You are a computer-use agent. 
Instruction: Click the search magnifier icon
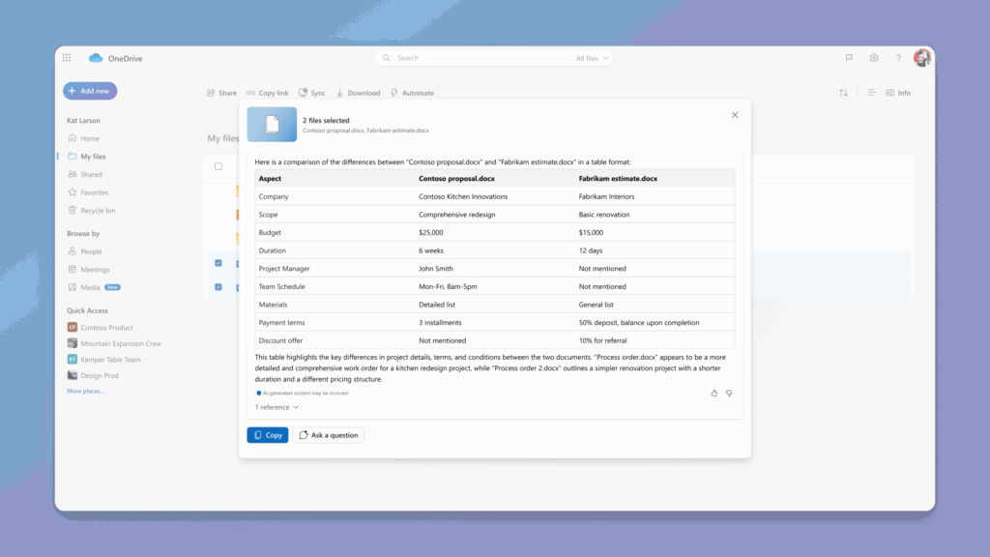tap(387, 58)
